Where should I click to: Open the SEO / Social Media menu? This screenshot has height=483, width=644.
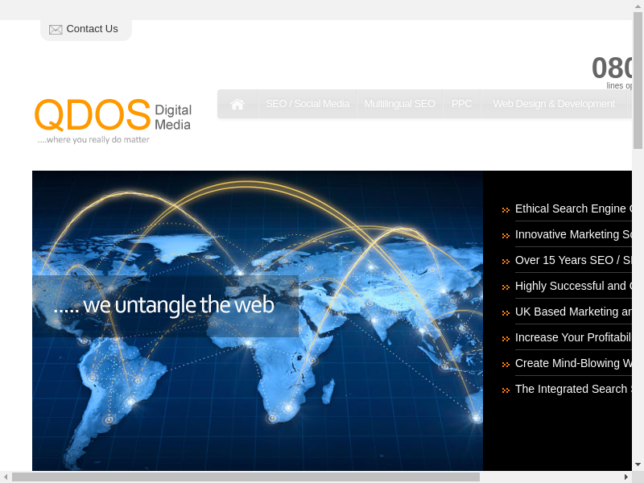(308, 104)
